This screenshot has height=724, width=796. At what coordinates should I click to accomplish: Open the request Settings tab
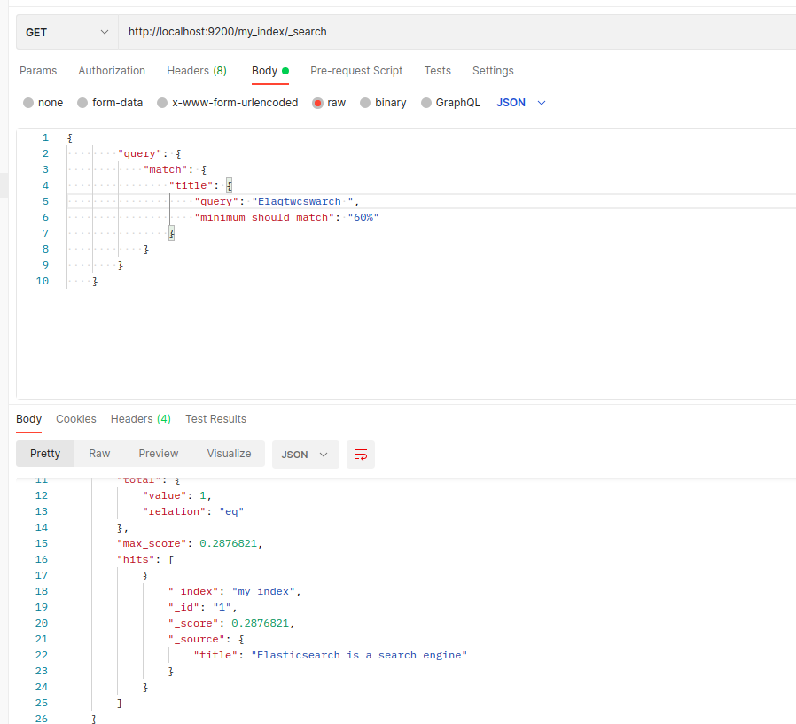pos(493,71)
